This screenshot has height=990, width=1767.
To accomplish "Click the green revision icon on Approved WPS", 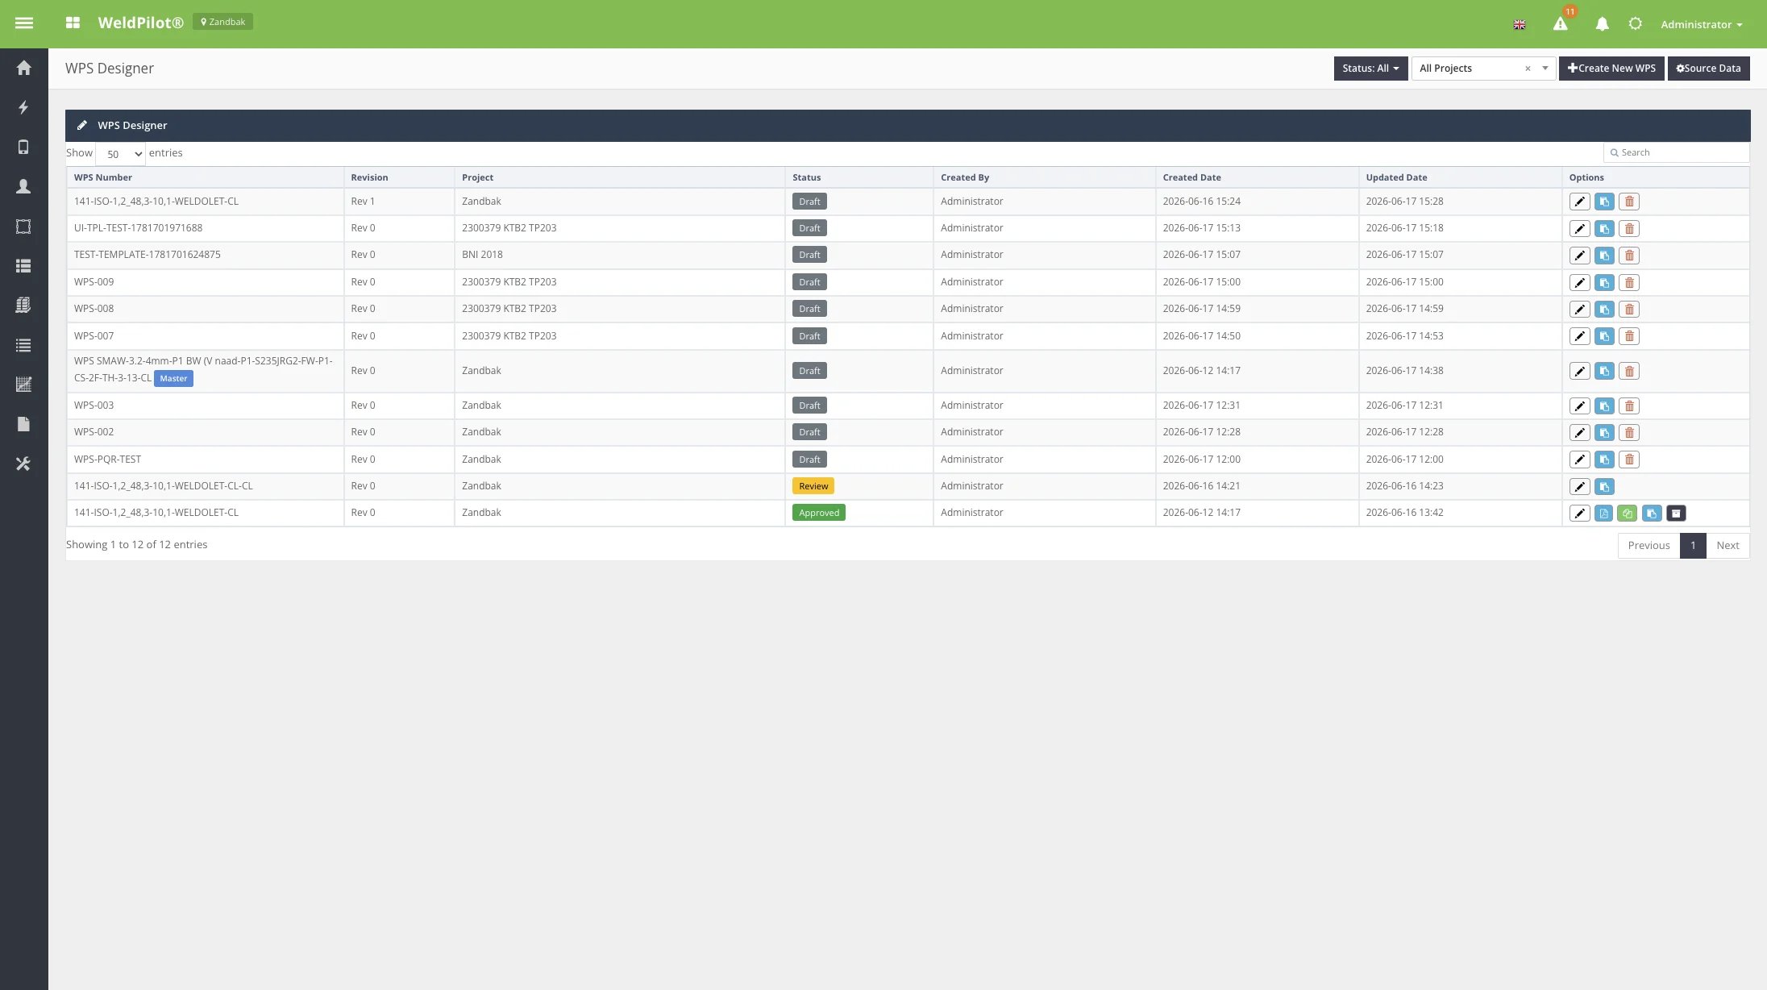I will point(1627,514).
